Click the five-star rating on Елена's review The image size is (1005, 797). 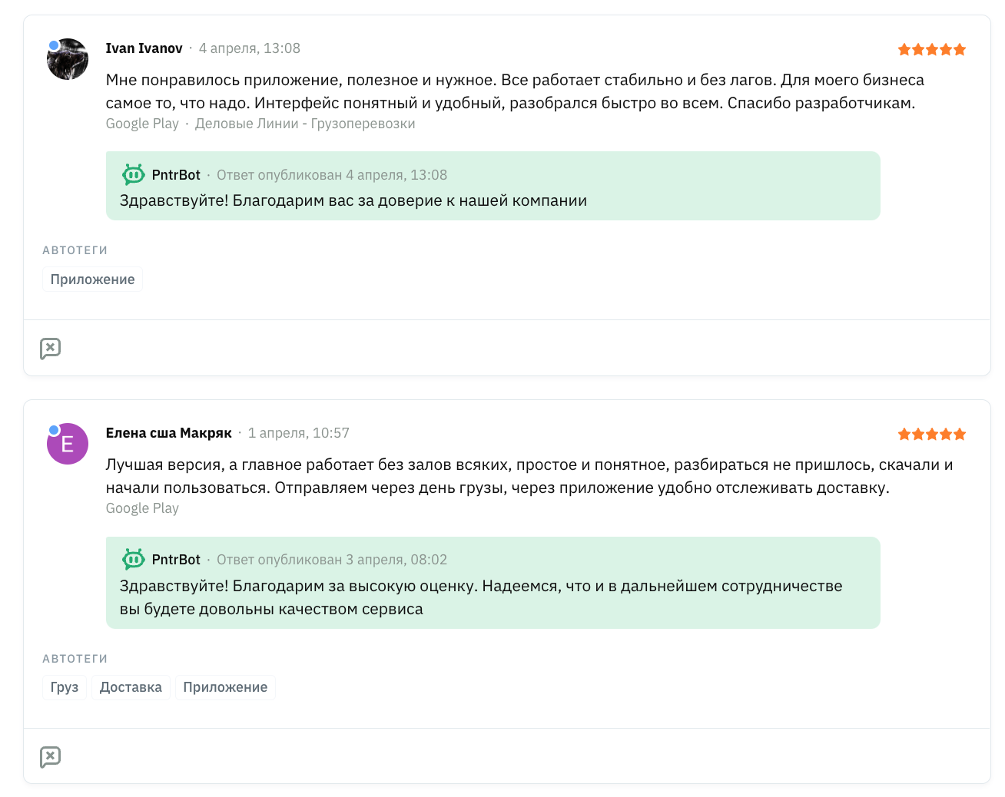click(x=931, y=435)
